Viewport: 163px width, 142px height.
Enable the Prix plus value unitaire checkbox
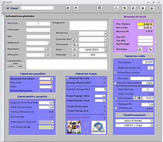[115, 83]
